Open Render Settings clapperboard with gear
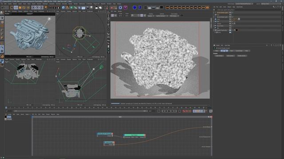Screen dimensions: 284x159 coord(58,8)
